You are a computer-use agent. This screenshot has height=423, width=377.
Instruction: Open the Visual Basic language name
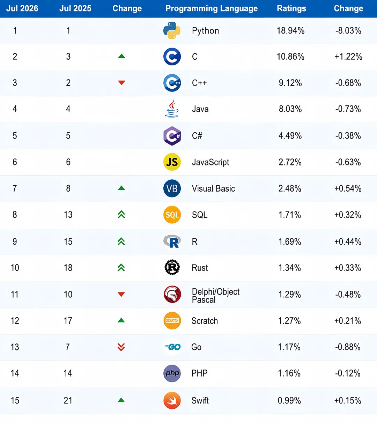(213, 188)
